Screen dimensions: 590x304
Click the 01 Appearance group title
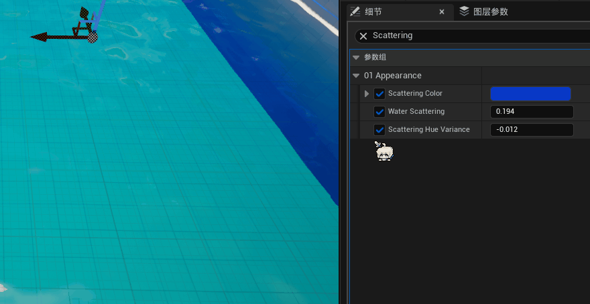tap(393, 76)
